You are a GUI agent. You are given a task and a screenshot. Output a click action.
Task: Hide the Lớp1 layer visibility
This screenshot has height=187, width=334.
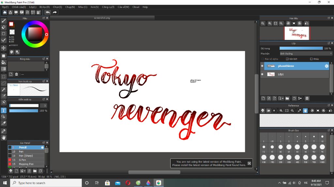pos(262,74)
